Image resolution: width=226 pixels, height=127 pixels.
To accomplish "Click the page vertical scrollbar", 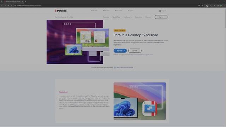I will click(x=225, y=19).
